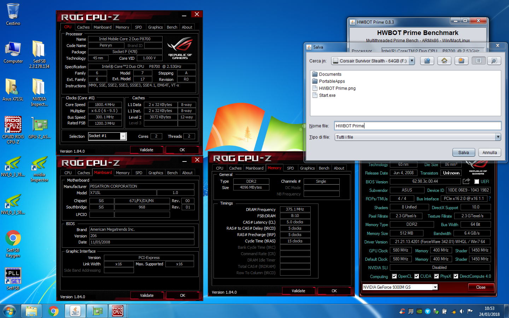Click the Show desktop strip by the clock
The image size is (509, 318).
pos(507,311)
